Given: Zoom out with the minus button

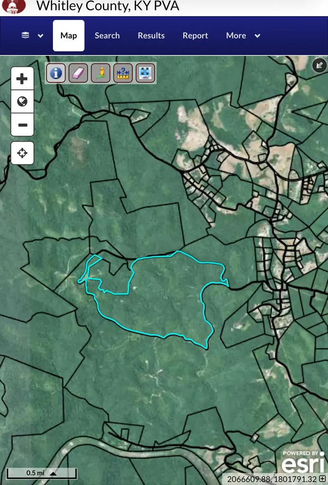Looking at the screenshot, I should pyautogui.click(x=22, y=125).
